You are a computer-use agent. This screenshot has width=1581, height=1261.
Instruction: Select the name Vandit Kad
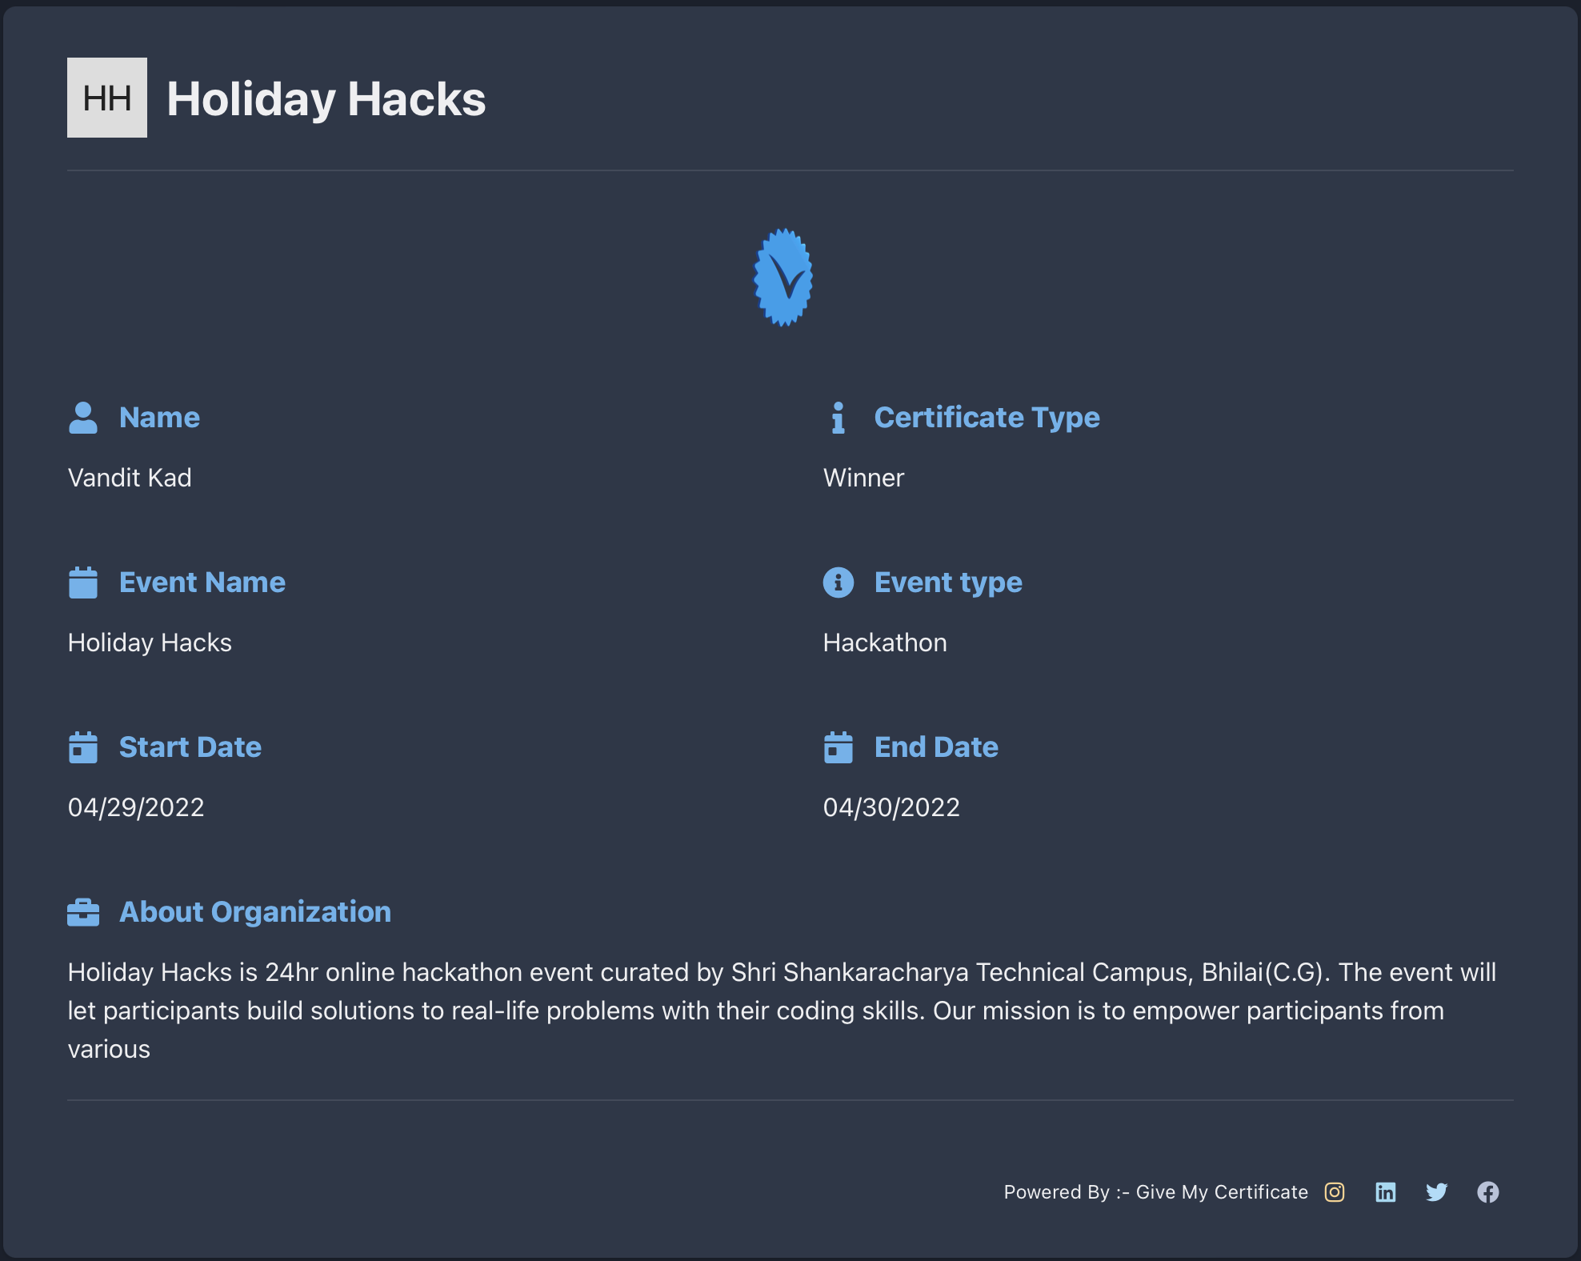pyautogui.click(x=130, y=478)
